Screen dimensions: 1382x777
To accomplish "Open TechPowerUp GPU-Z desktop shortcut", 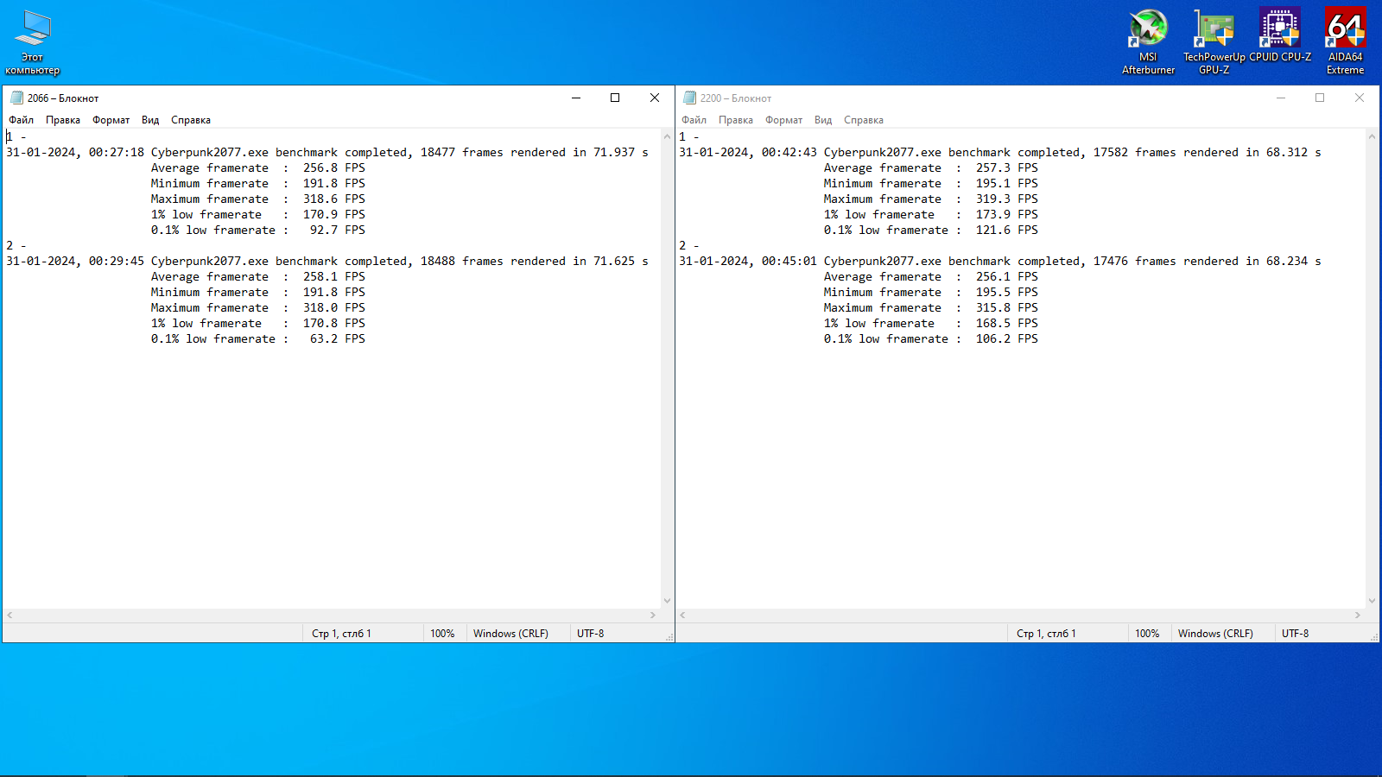I will tap(1214, 42).
